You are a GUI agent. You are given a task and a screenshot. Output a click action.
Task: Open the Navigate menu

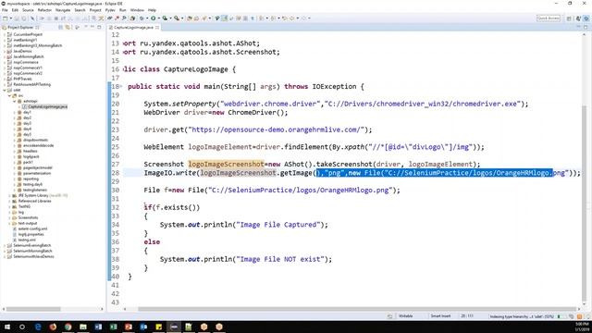[63, 10]
